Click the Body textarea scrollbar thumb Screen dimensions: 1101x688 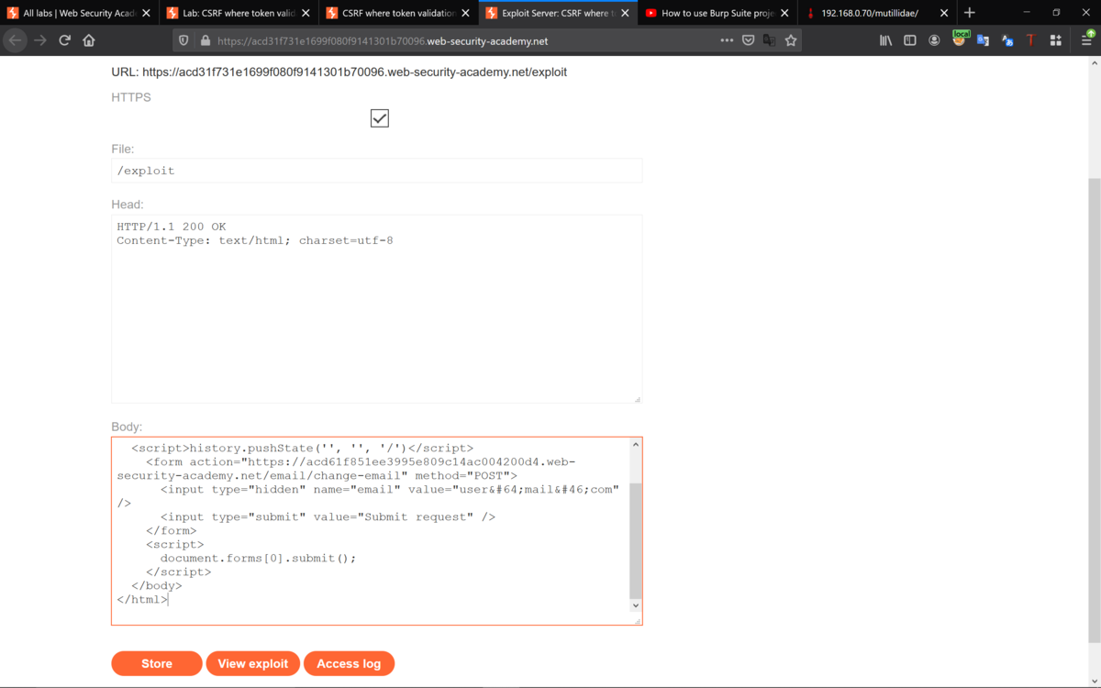[636, 539]
